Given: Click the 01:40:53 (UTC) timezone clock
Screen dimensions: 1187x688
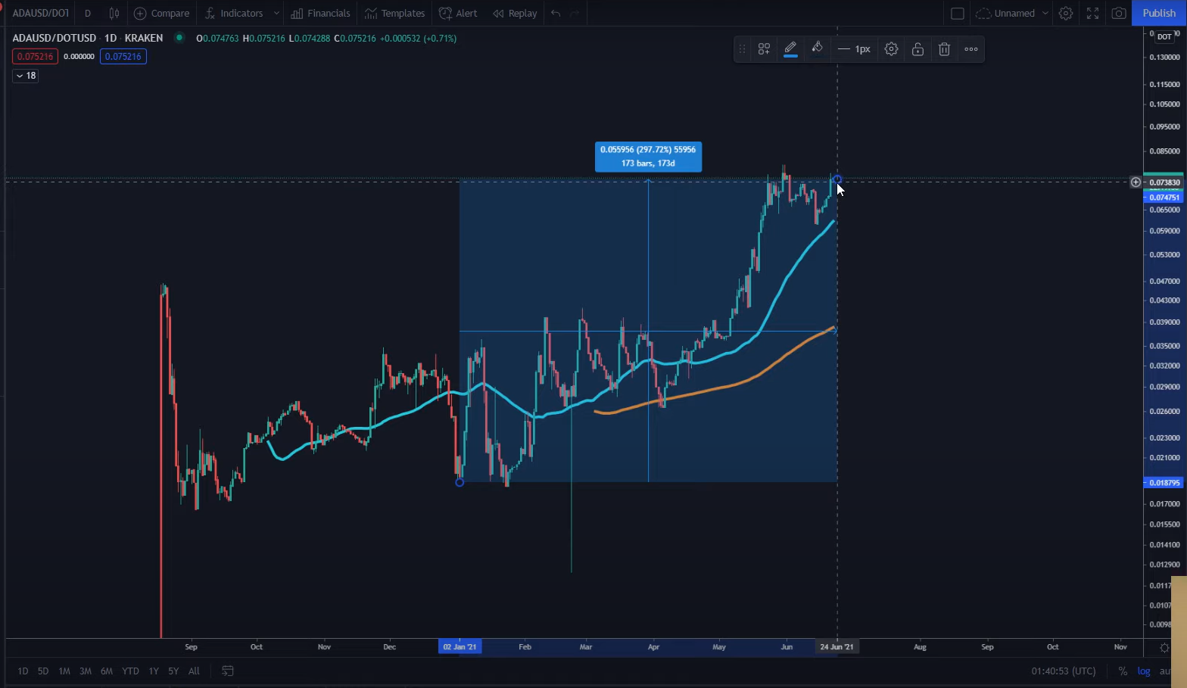Looking at the screenshot, I should coord(1063,671).
